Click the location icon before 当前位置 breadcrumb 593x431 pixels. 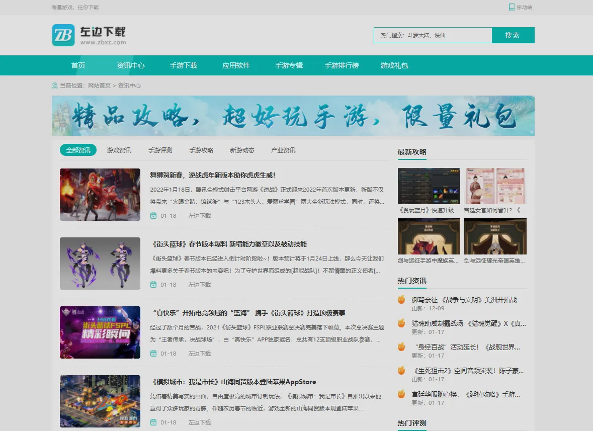[54, 85]
